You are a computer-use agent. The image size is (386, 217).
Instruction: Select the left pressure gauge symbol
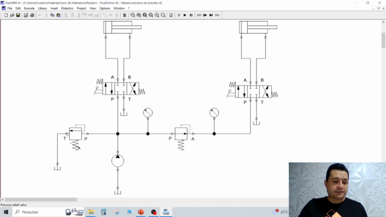(x=148, y=113)
